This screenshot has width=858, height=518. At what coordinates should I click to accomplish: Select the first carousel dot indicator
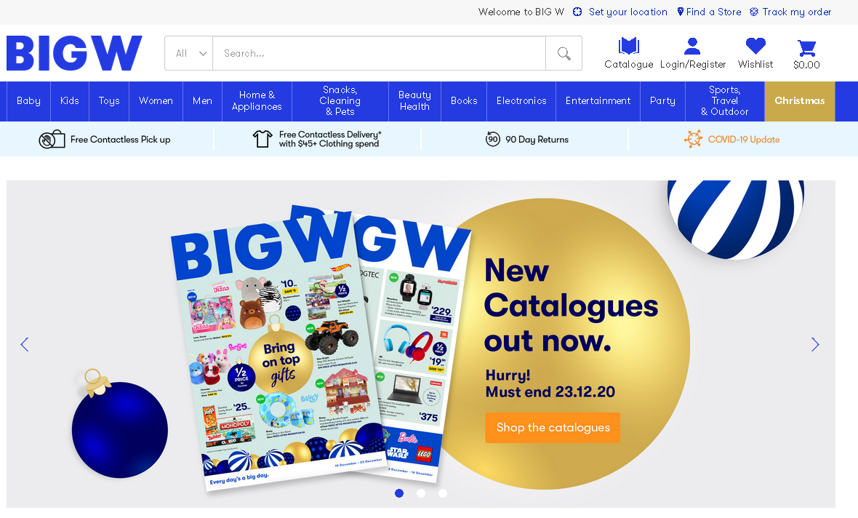(399, 493)
